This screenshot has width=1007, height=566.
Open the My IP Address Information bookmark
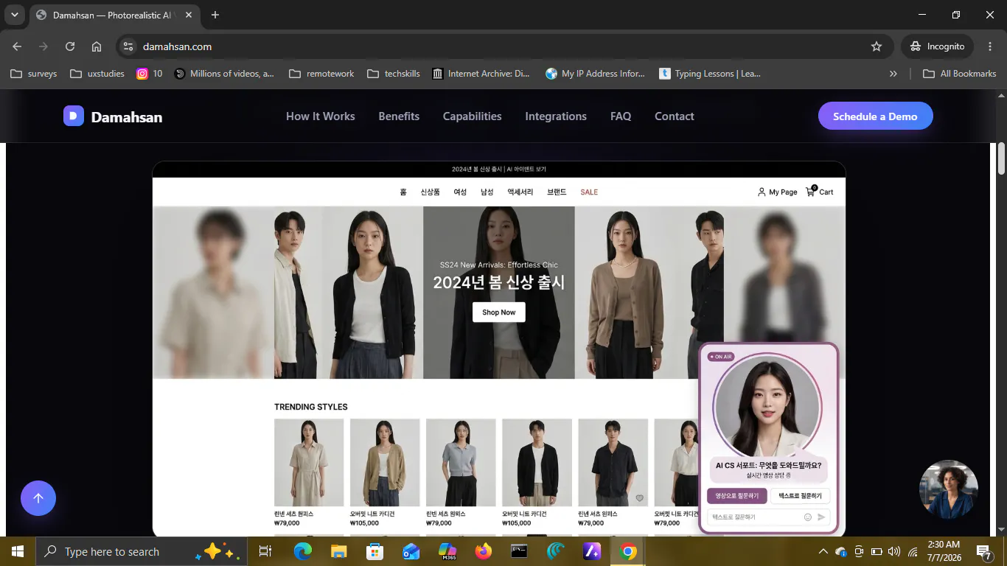pyautogui.click(x=595, y=74)
